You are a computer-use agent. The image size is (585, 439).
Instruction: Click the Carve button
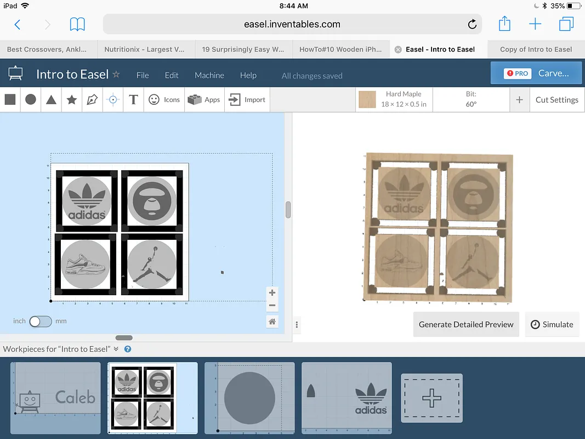tap(536, 73)
